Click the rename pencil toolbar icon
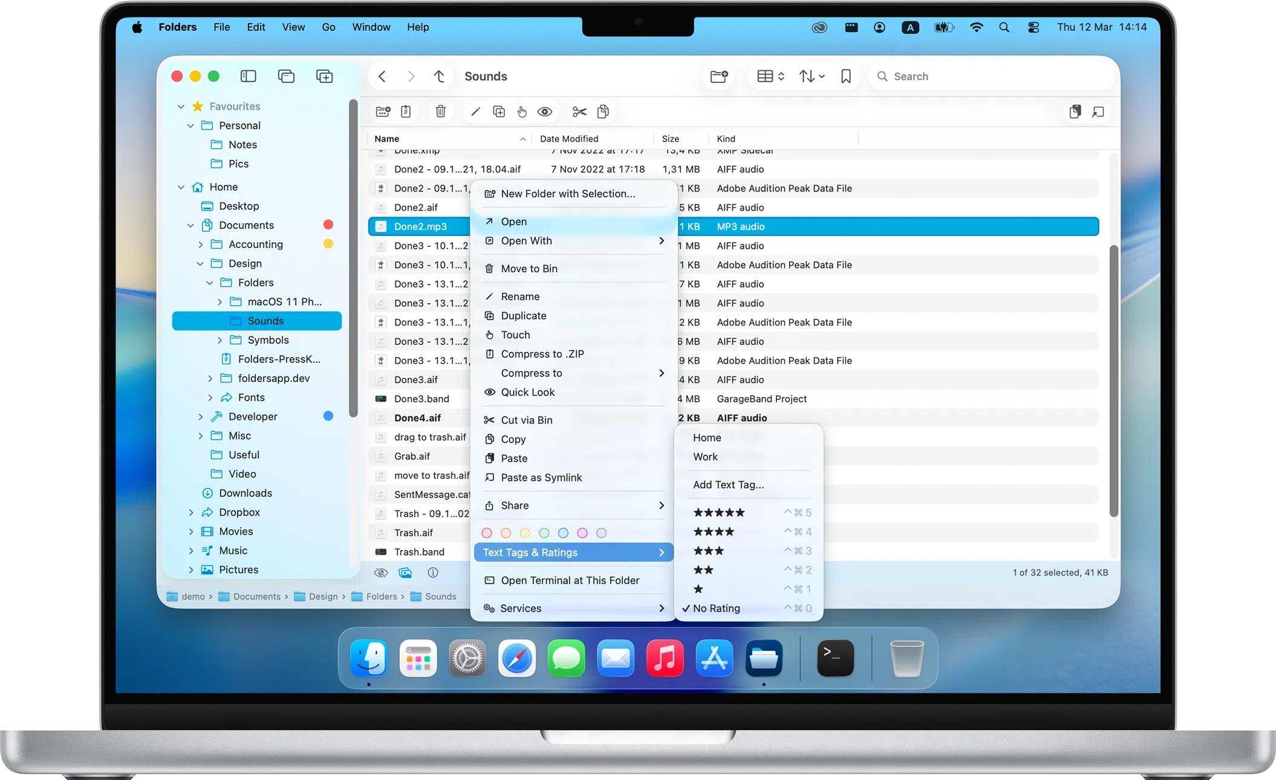 (475, 111)
